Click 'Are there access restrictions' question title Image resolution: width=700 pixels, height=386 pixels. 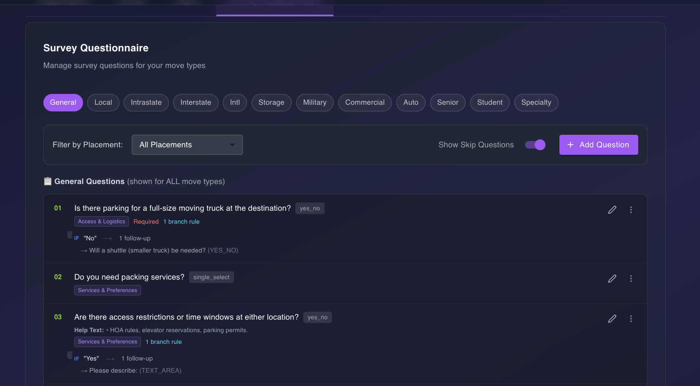[x=186, y=317]
